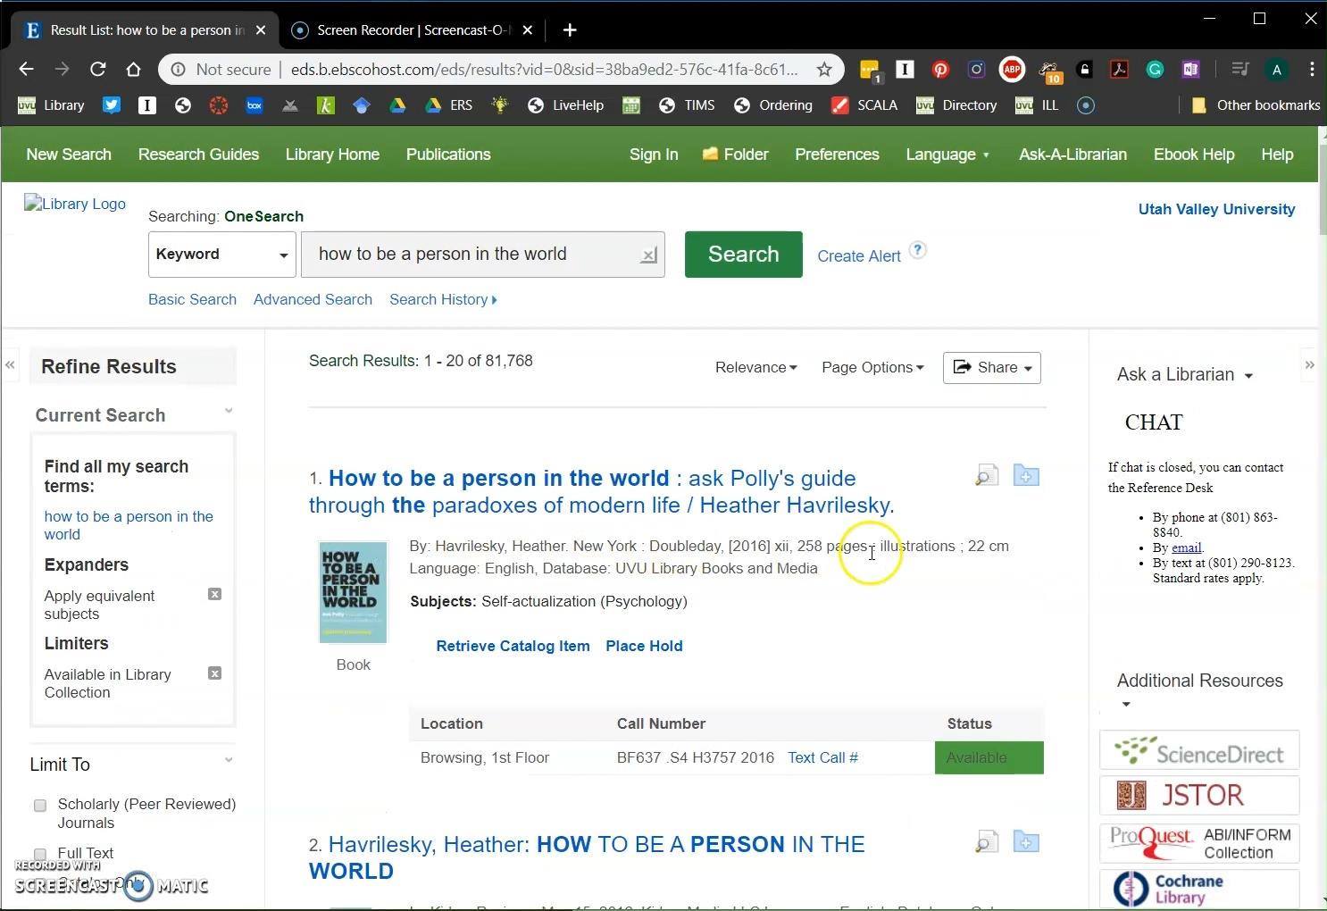Open the Other bookmarks folder
The width and height of the screenshot is (1327, 911).
(x=1256, y=104)
